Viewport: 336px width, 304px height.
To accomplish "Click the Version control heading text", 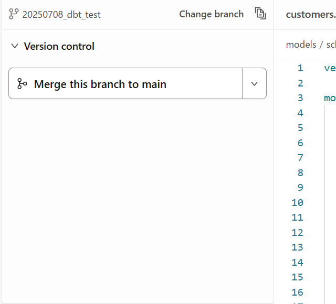I will tap(59, 46).
